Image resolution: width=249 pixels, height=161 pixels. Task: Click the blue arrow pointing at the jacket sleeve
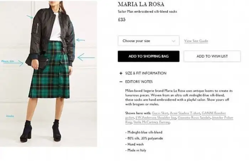pyautogui.click(x=80, y=40)
